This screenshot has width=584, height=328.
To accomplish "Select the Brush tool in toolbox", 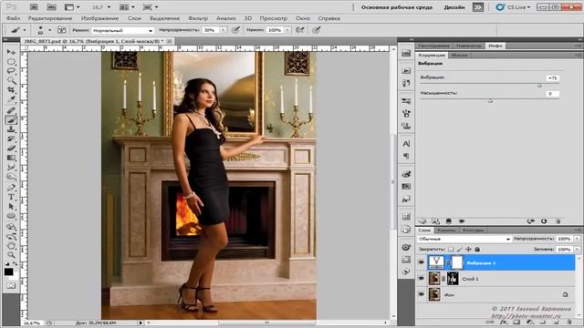I will [x=11, y=119].
